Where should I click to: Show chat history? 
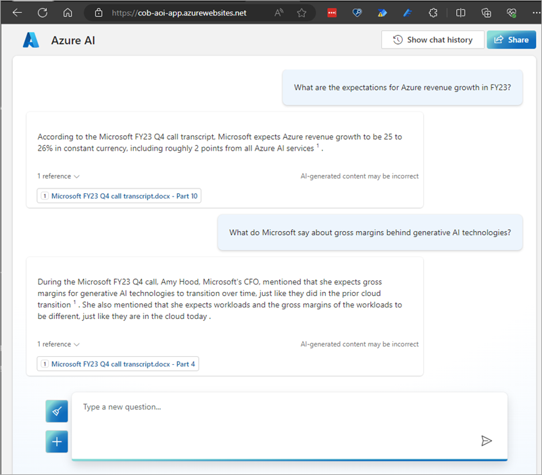point(433,40)
